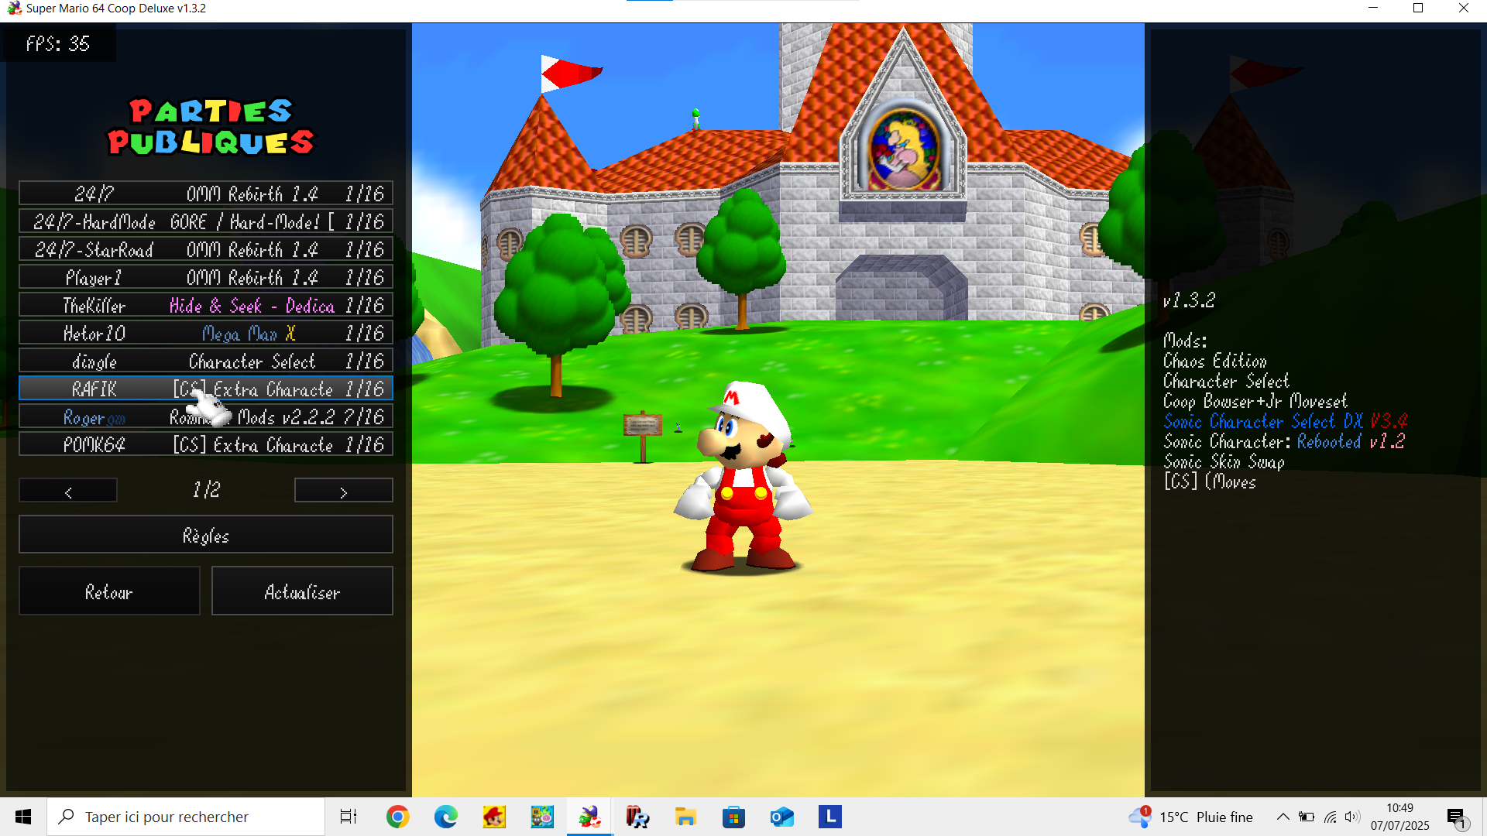Open the volume control icon
Viewport: 1487px width, 836px height.
pos(1352,817)
